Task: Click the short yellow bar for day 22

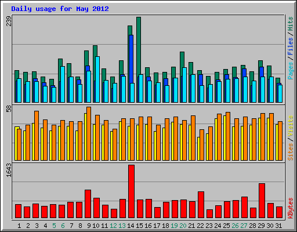Action: point(198,149)
